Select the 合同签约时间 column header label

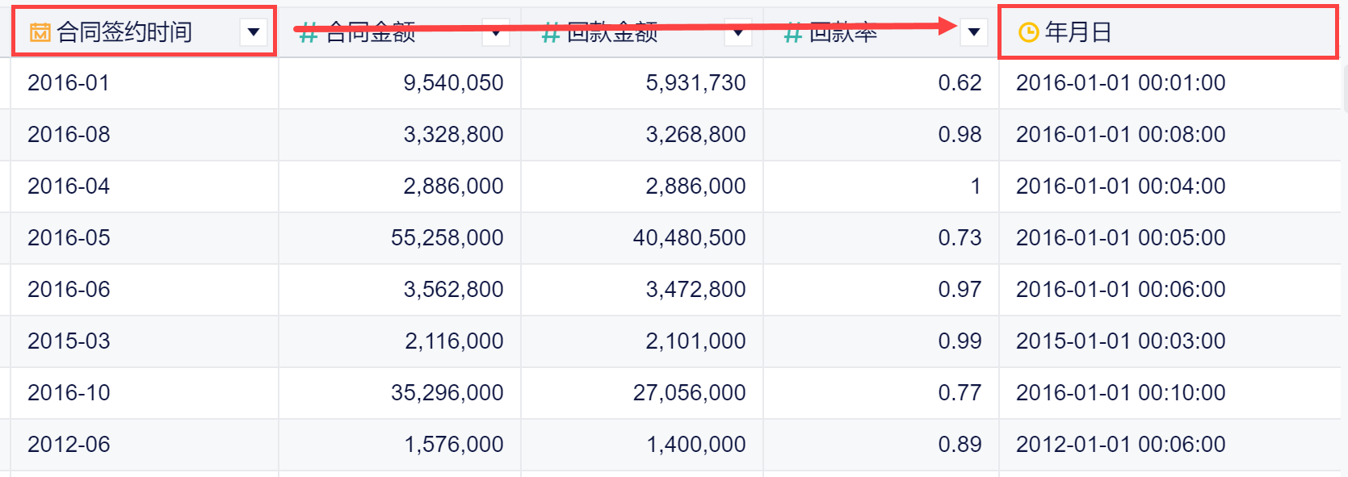pyautogui.click(x=124, y=32)
